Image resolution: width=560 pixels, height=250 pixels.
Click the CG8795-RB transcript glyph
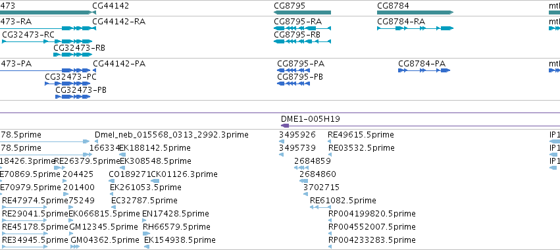[302, 41]
